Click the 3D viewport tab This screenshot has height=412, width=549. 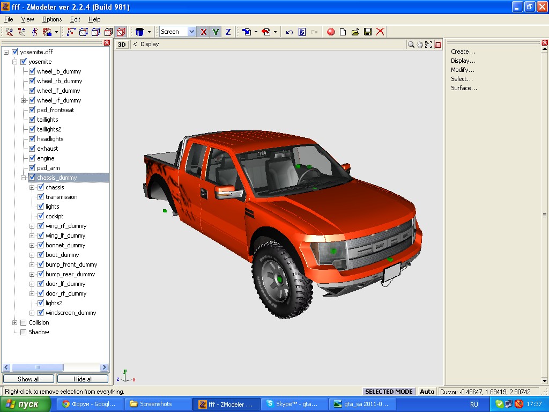pos(122,45)
